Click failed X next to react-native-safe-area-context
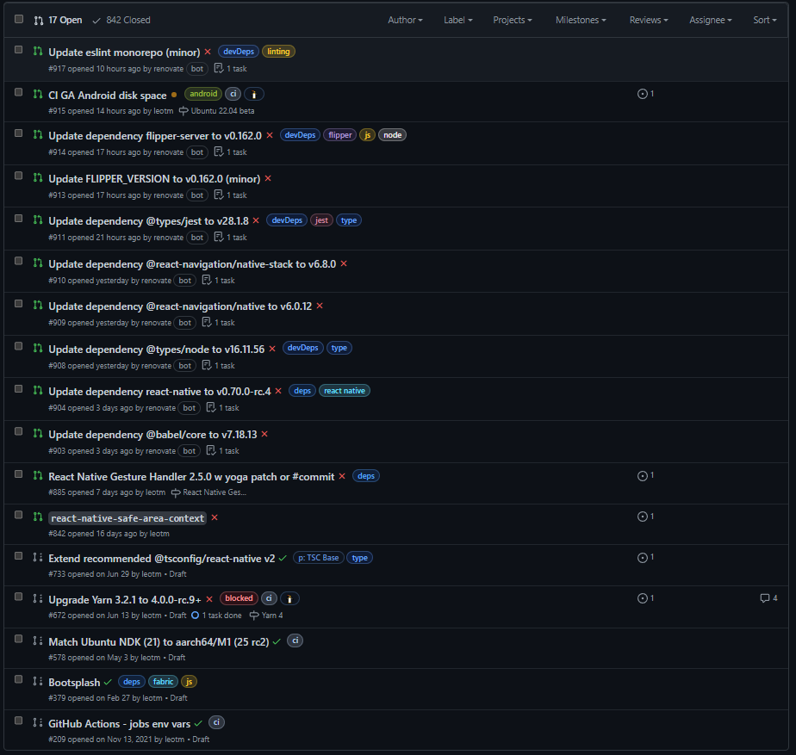This screenshot has width=796, height=755. (x=215, y=517)
